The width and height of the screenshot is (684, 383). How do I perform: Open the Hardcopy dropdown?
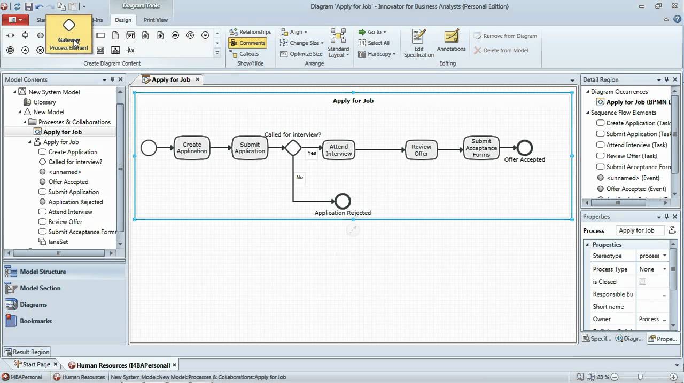pyautogui.click(x=377, y=54)
